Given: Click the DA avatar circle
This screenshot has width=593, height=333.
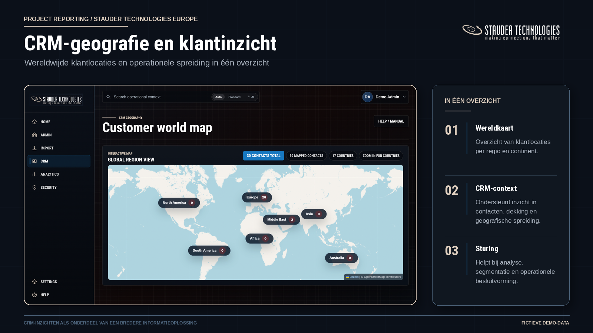Looking at the screenshot, I should tap(367, 97).
